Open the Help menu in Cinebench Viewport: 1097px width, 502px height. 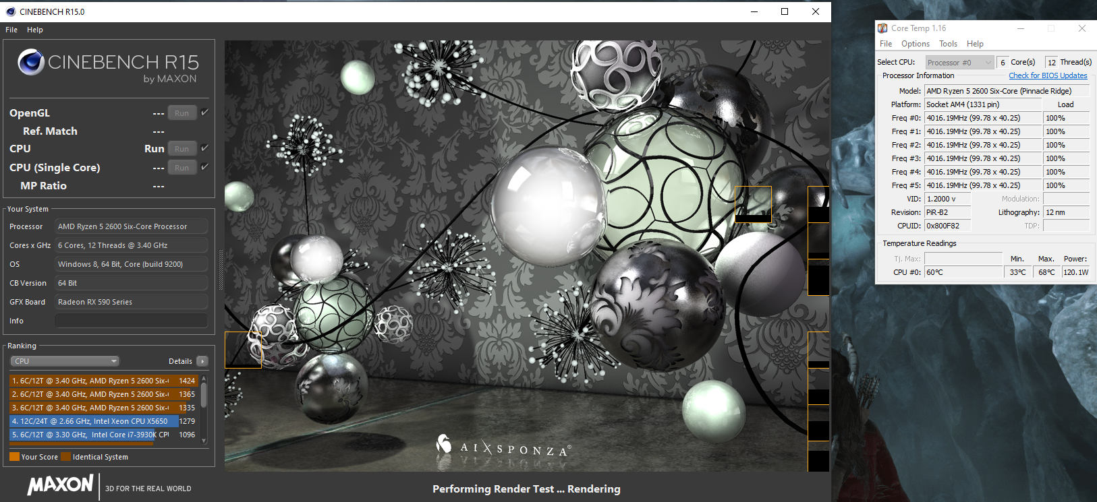point(35,30)
